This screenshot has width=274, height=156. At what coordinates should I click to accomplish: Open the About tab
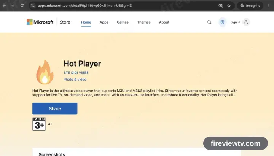click(x=164, y=22)
